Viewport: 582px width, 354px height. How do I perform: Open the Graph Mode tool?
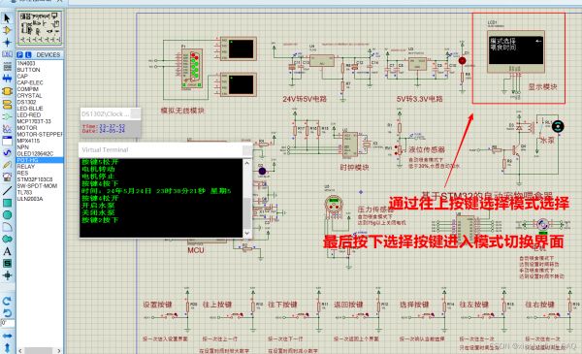[x=7, y=129]
